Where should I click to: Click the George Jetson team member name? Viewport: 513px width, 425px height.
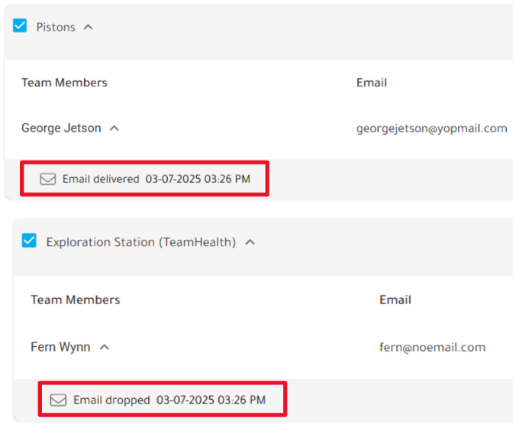[61, 128]
